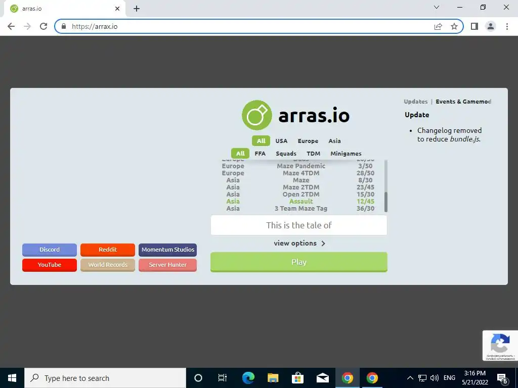This screenshot has width=518, height=388.
Task: Filter servers by Asia region
Action: point(334,141)
